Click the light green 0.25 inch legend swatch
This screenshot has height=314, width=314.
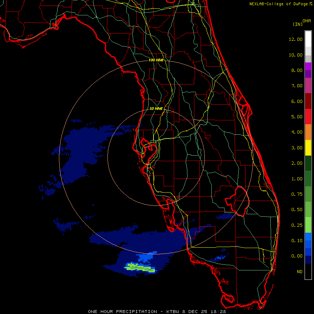(308, 225)
